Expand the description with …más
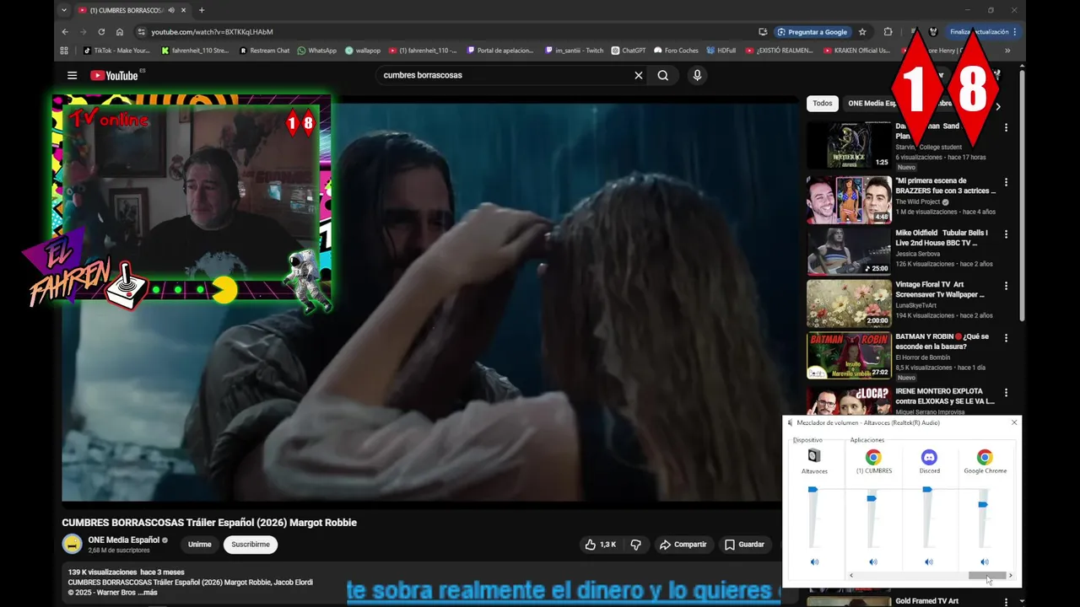Image resolution: width=1080 pixels, height=607 pixels. [148, 593]
